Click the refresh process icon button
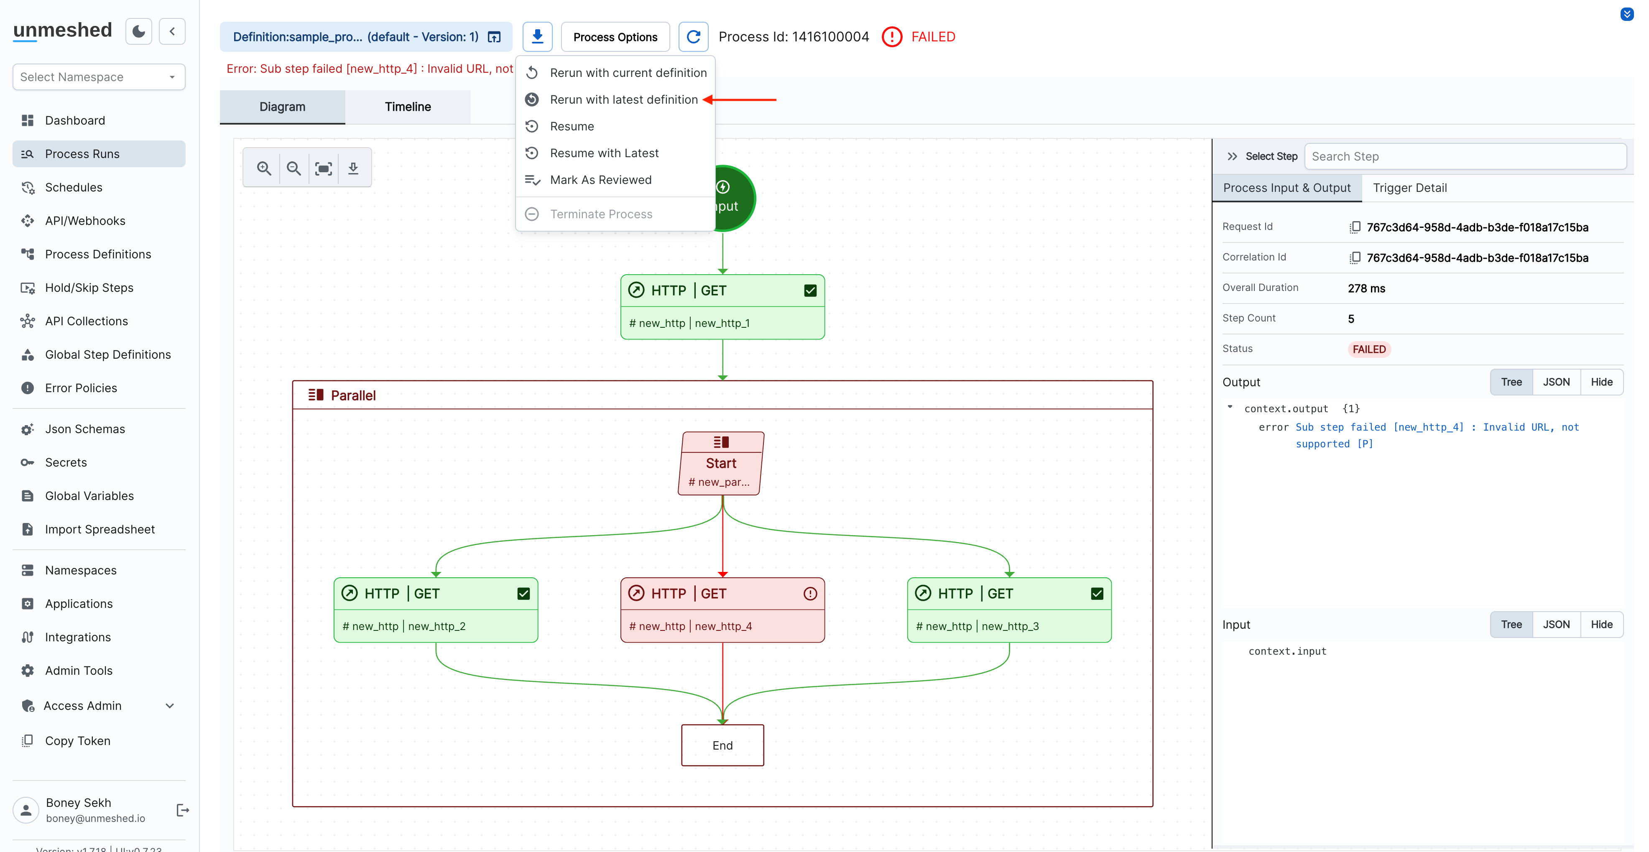Screen dimensions: 1649x852 click(x=693, y=37)
